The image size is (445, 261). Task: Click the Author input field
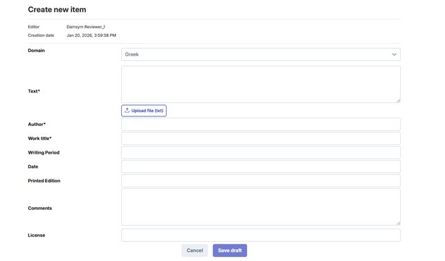click(x=261, y=125)
